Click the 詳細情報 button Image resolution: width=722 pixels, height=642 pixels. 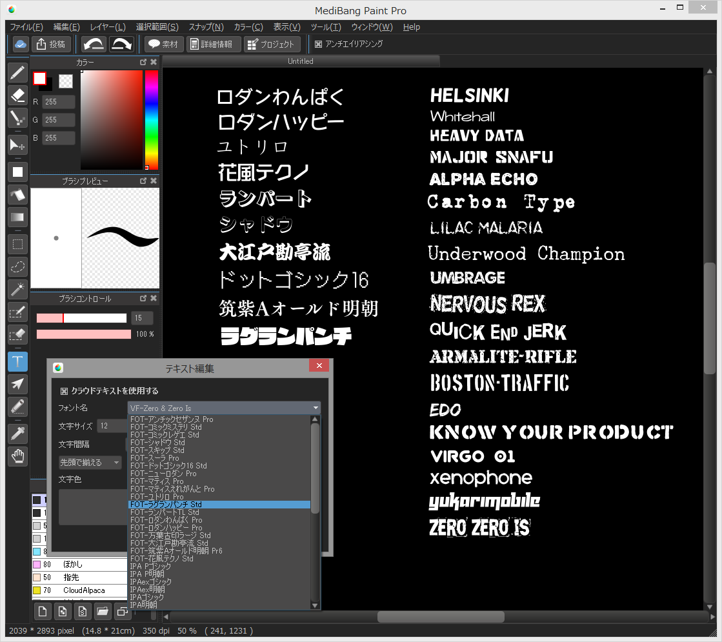click(x=214, y=44)
